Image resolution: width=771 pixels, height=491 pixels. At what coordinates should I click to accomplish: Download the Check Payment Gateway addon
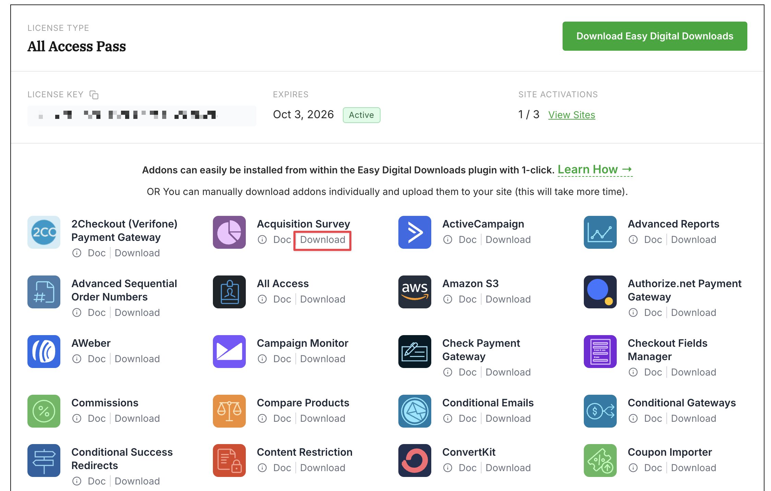(508, 372)
